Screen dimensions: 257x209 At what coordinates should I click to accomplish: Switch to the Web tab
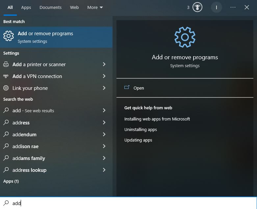pos(74,7)
